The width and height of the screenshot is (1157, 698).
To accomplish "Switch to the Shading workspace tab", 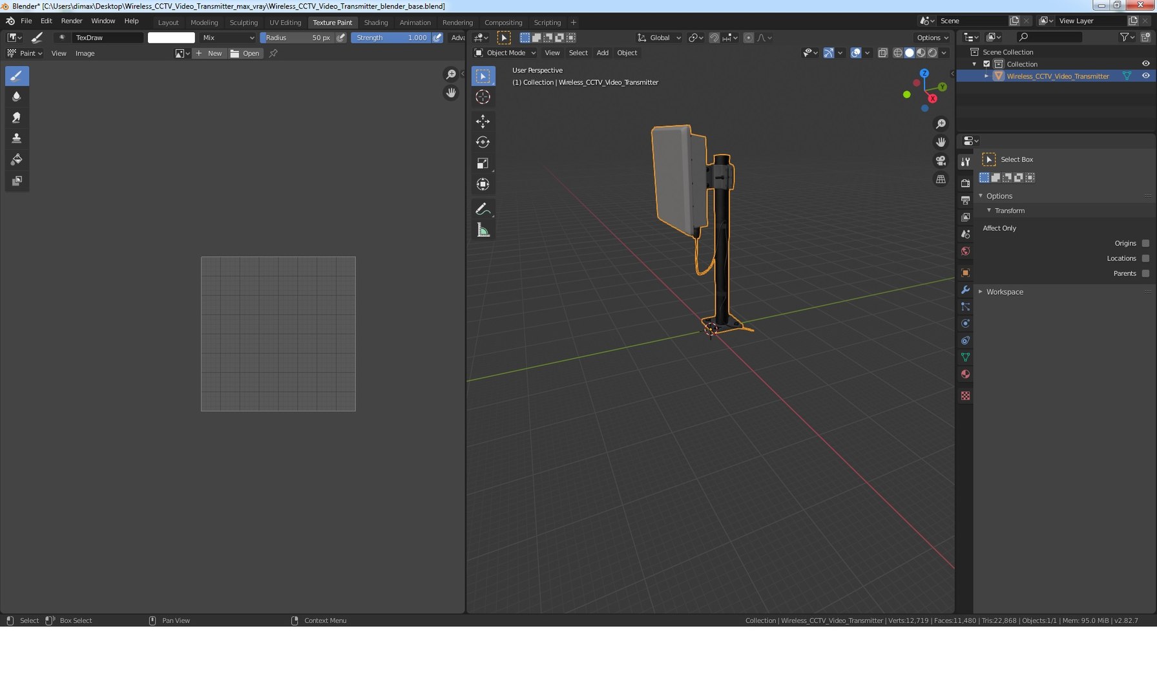I will pos(375,23).
